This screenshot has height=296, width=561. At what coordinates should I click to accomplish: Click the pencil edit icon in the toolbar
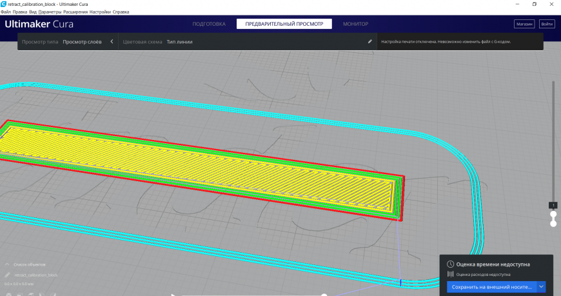pyautogui.click(x=370, y=41)
